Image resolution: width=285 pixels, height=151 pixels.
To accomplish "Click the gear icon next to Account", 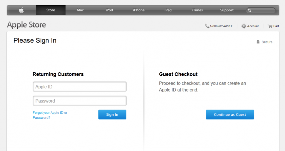I will point(244,26).
